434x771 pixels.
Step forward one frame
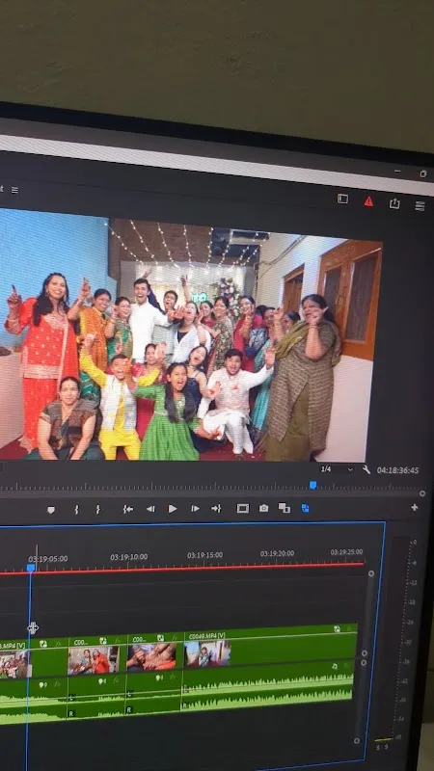coord(196,509)
